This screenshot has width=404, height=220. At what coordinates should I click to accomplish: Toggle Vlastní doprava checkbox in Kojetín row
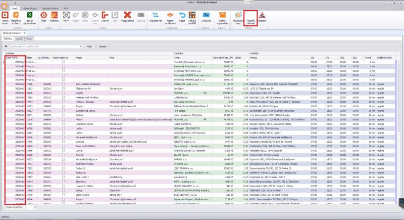[x=64, y=93]
